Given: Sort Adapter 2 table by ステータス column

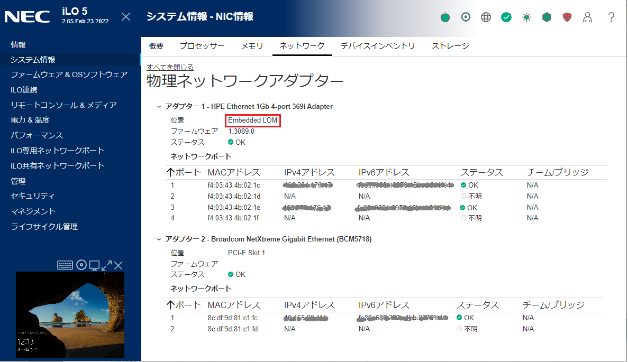Looking at the screenshot, I should point(477,305).
